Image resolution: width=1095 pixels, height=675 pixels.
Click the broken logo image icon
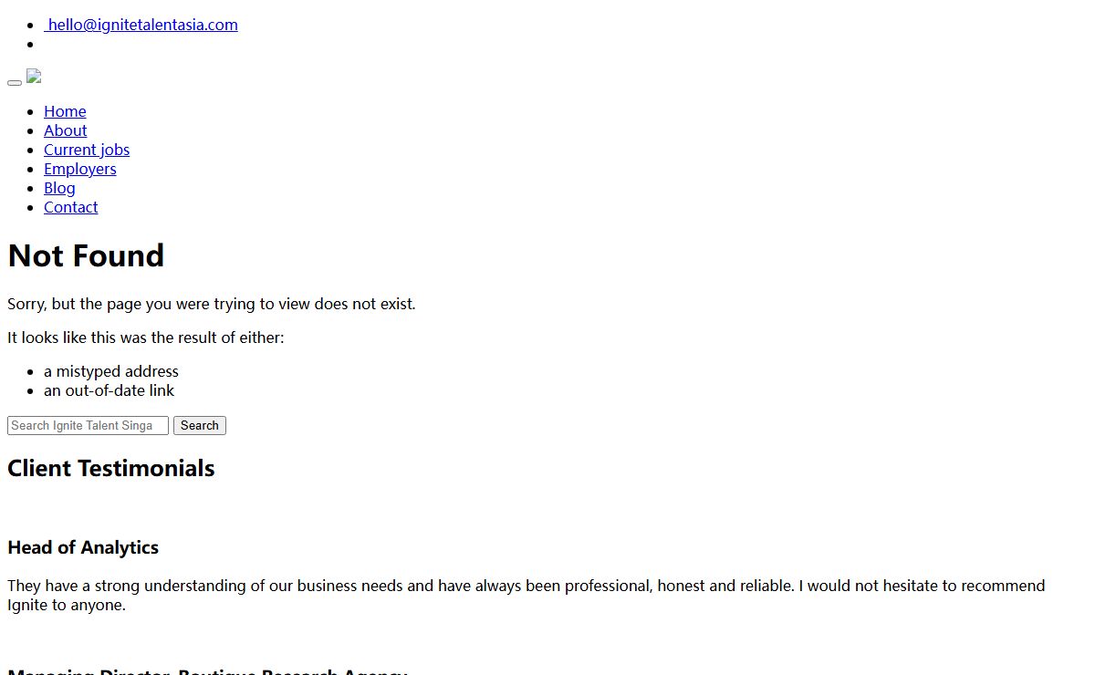[x=34, y=77]
